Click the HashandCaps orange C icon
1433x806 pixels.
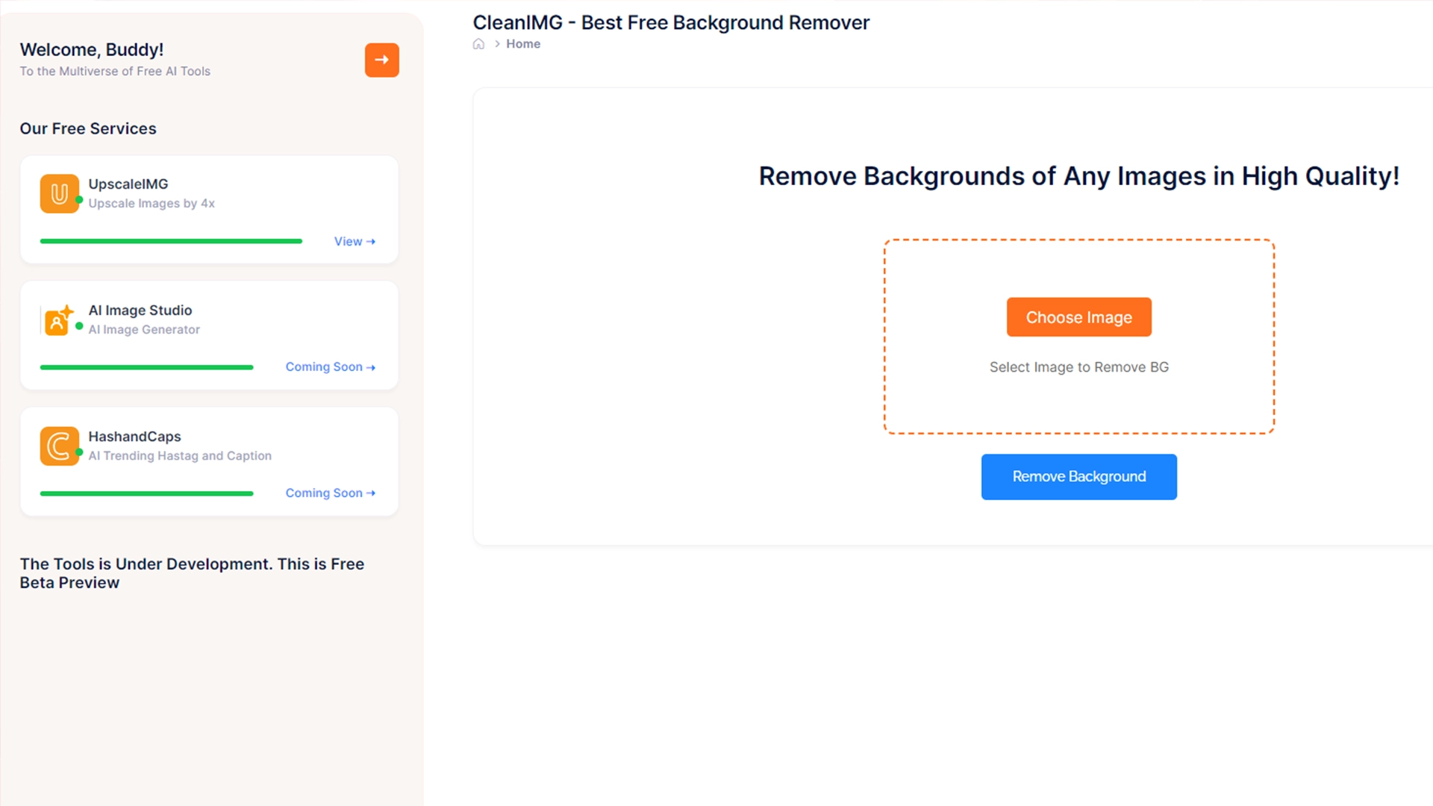coord(59,446)
